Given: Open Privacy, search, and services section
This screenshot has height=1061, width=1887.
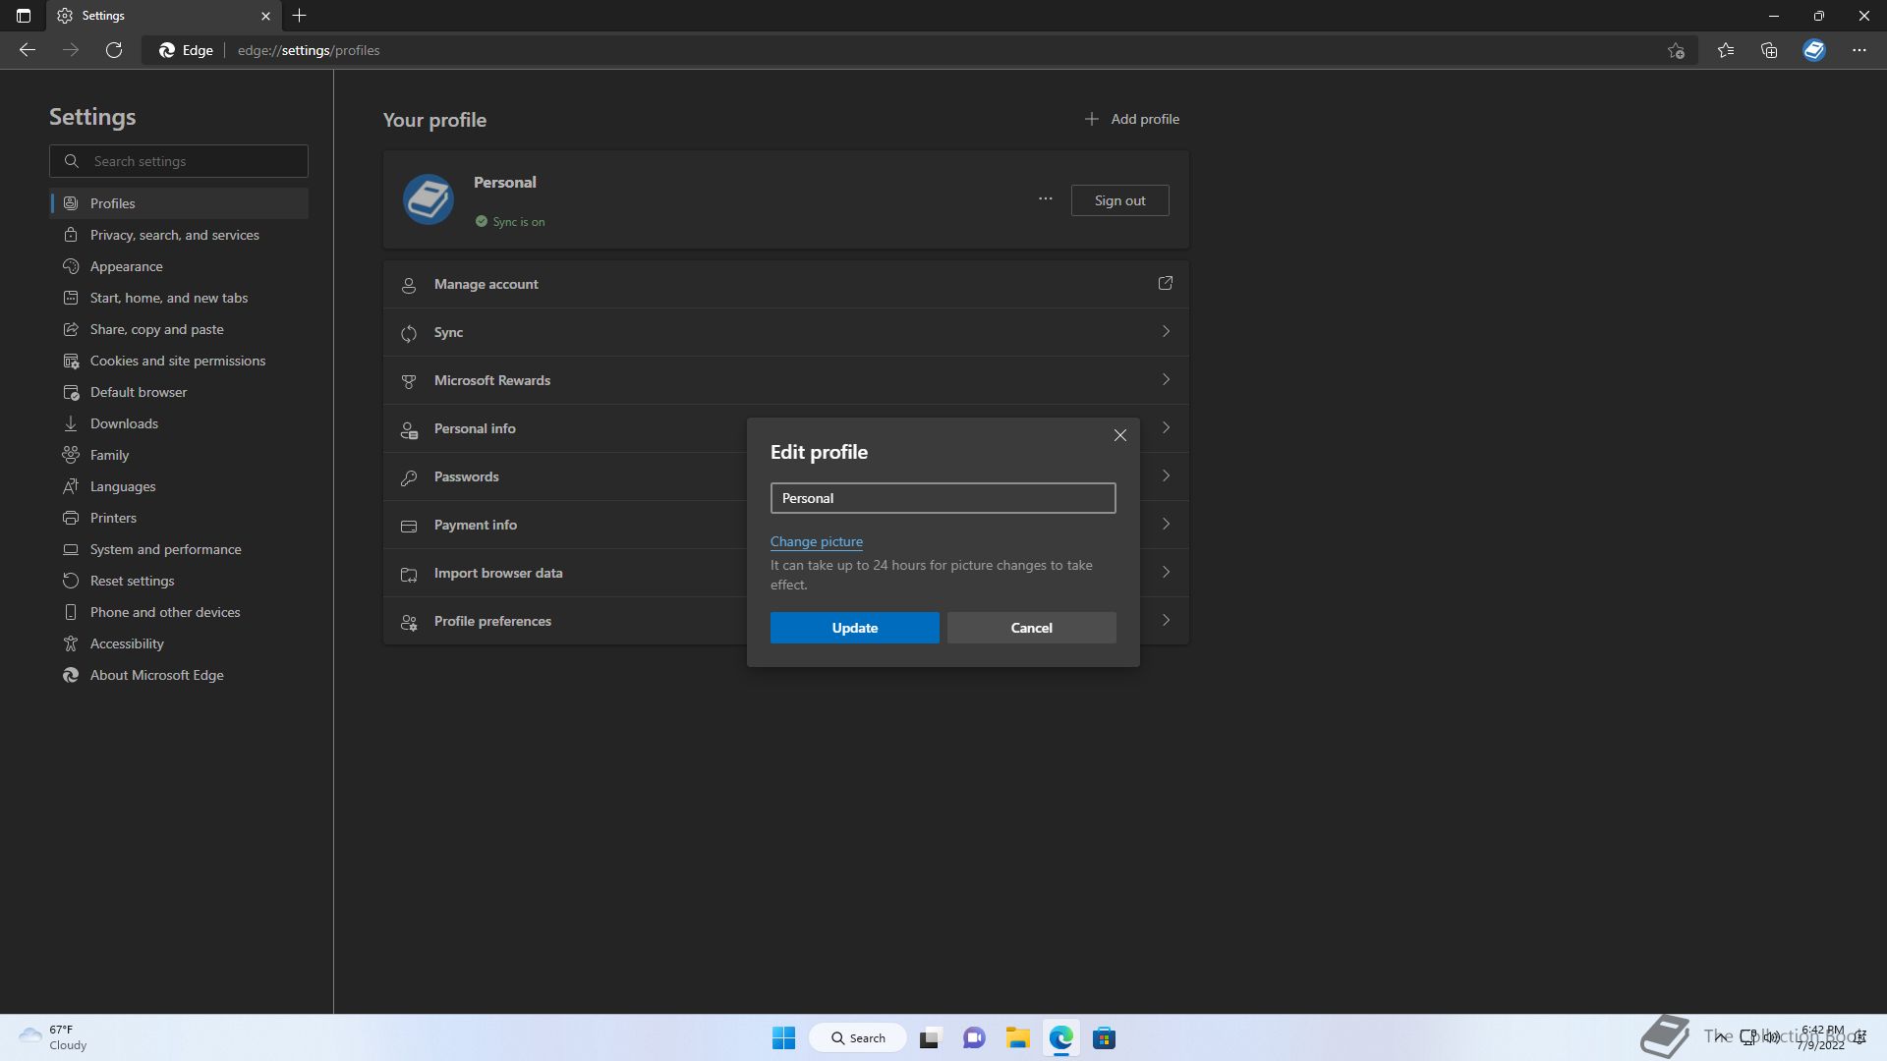Looking at the screenshot, I should click(x=174, y=235).
